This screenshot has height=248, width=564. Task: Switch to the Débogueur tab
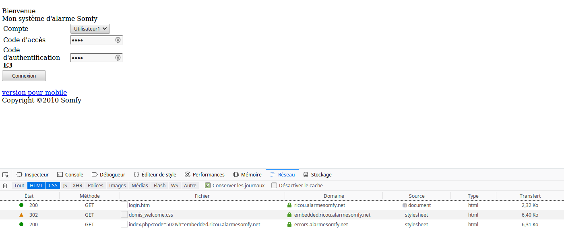coord(109,175)
